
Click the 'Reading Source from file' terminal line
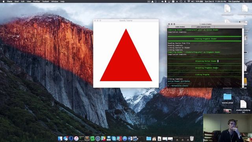(179, 43)
